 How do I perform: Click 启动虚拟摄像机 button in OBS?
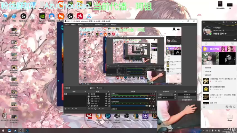(187, 100)
